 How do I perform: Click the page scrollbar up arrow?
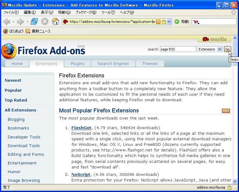coord(235,38)
